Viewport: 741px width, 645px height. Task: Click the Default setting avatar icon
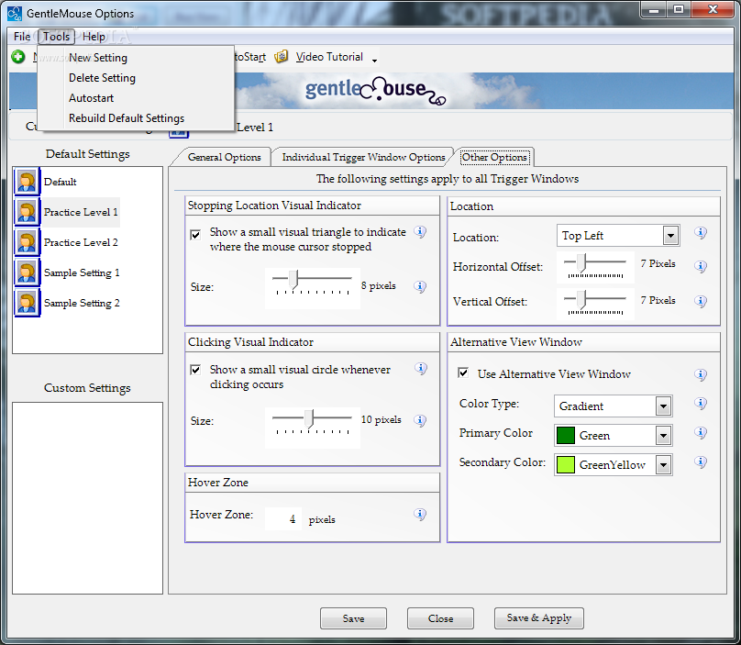click(27, 182)
